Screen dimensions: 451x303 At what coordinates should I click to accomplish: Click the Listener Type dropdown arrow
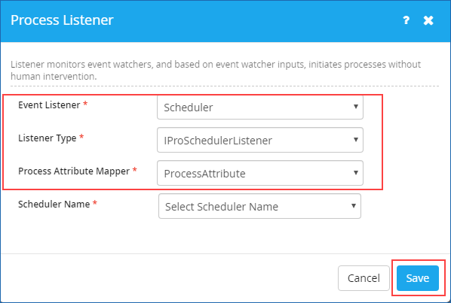tap(356, 140)
